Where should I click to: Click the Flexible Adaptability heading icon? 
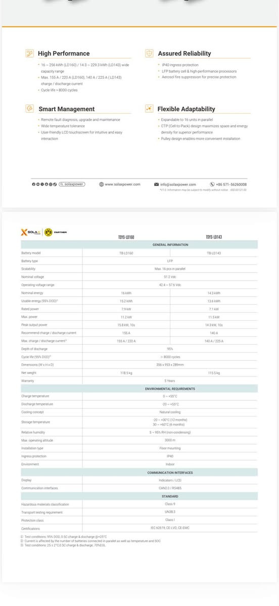[x=149, y=109]
